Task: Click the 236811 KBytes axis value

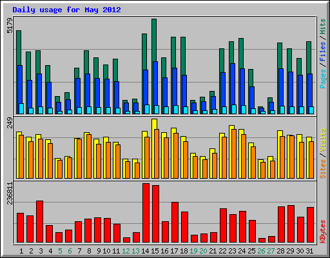Action: 10,193
